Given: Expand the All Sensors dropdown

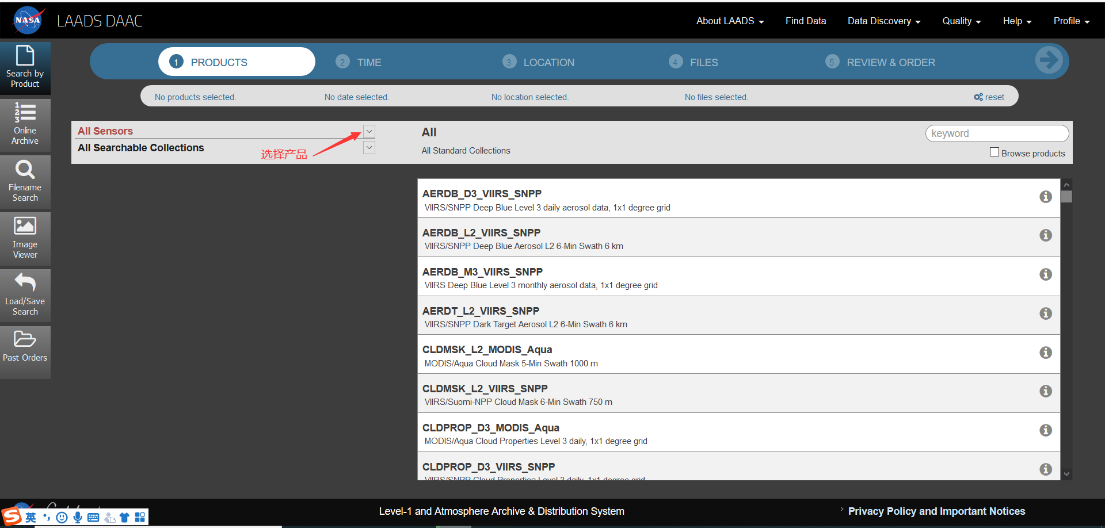Looking at the screenshot, I should 369,132.
